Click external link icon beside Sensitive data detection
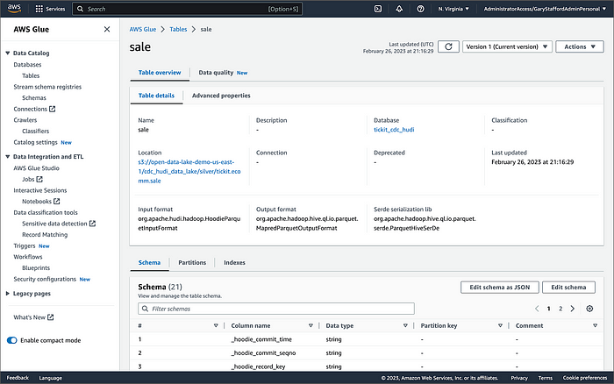Viewport: 614px width, 384px height. [x=92, y=223]
